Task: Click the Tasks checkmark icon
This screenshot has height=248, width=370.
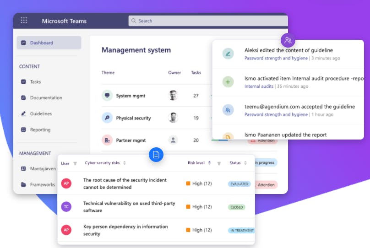Action: click(23, 82)
